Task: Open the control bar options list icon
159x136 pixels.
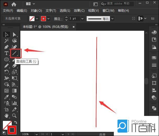Action: click(153, 18)
